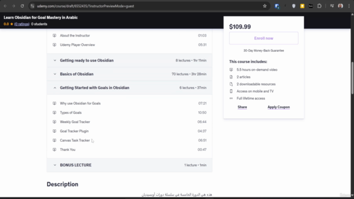Image resolution: width=354 pixels, height=199 pixels.
Task: Expand the Getting ready to use Obsidian section
Action: (x=129, y=60)
